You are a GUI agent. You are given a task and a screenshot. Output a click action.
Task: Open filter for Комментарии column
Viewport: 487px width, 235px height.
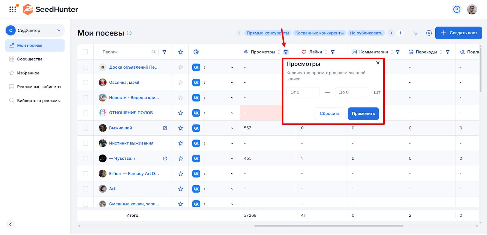398,52
